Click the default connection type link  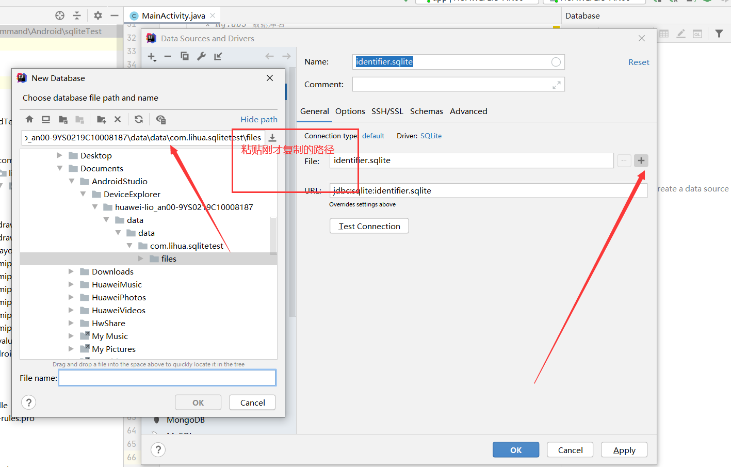click(x=373, y=136)
